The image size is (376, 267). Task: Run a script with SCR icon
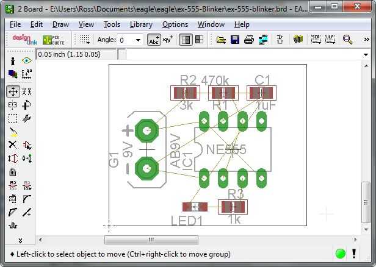coord(316,40)
